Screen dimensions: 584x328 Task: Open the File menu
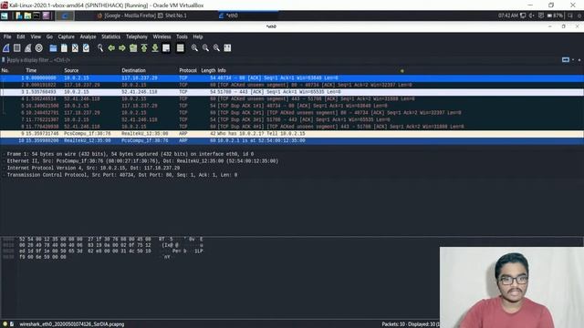pos(7,36)
